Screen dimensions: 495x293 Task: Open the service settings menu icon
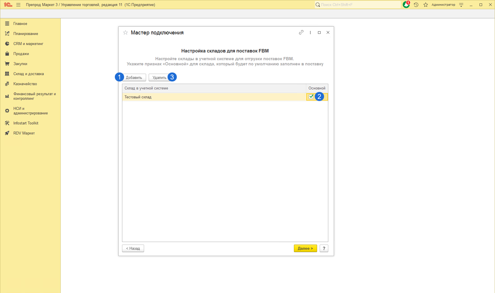[x=461, y=5]
